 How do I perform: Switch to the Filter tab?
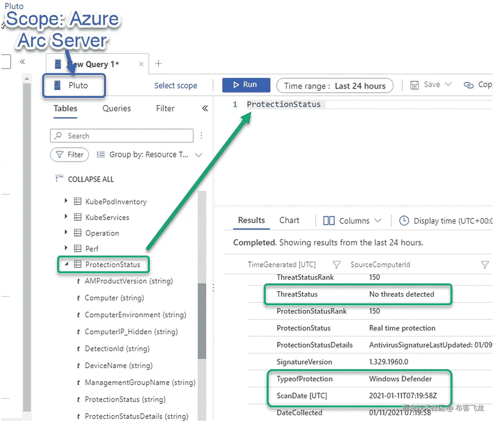165,108
